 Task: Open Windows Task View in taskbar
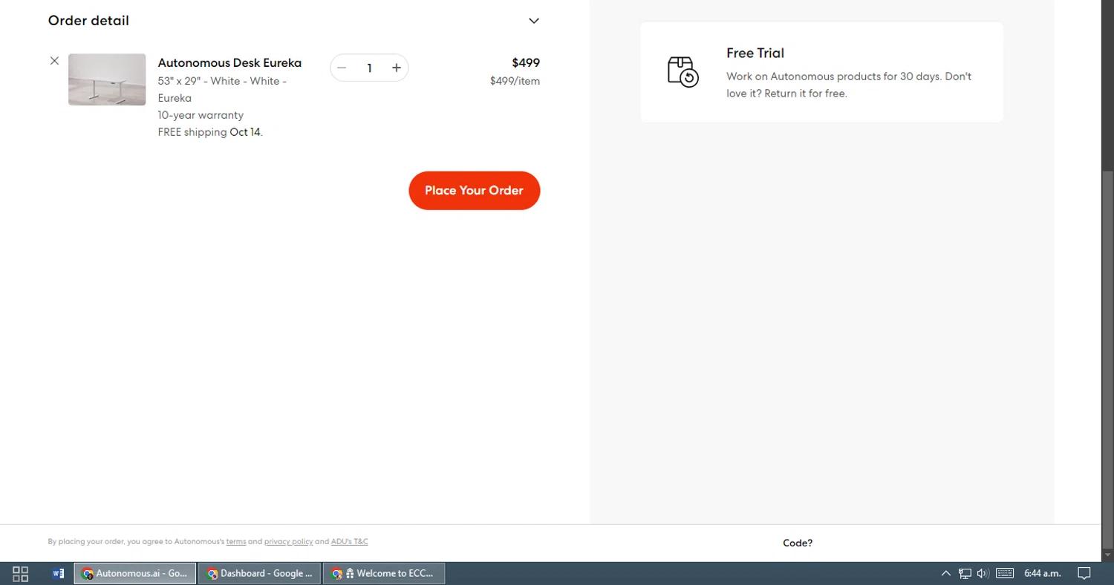(x=21, y=574)
